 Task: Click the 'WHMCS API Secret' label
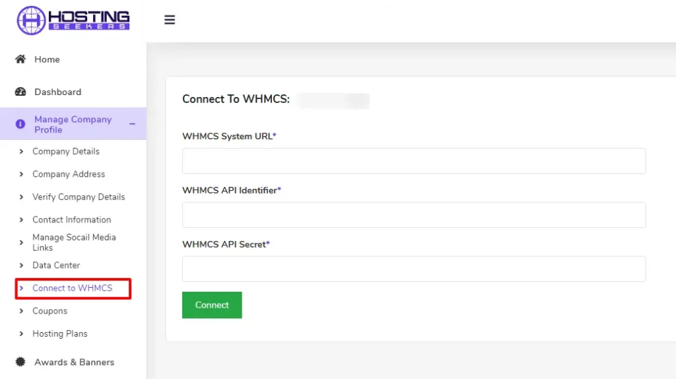(224, 244)
